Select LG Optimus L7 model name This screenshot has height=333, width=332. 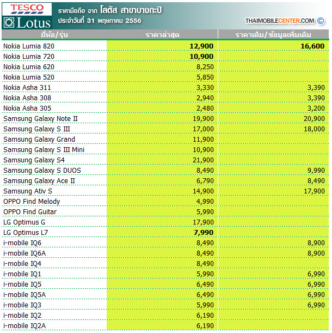pyautogui.click(x=26, y=233)
